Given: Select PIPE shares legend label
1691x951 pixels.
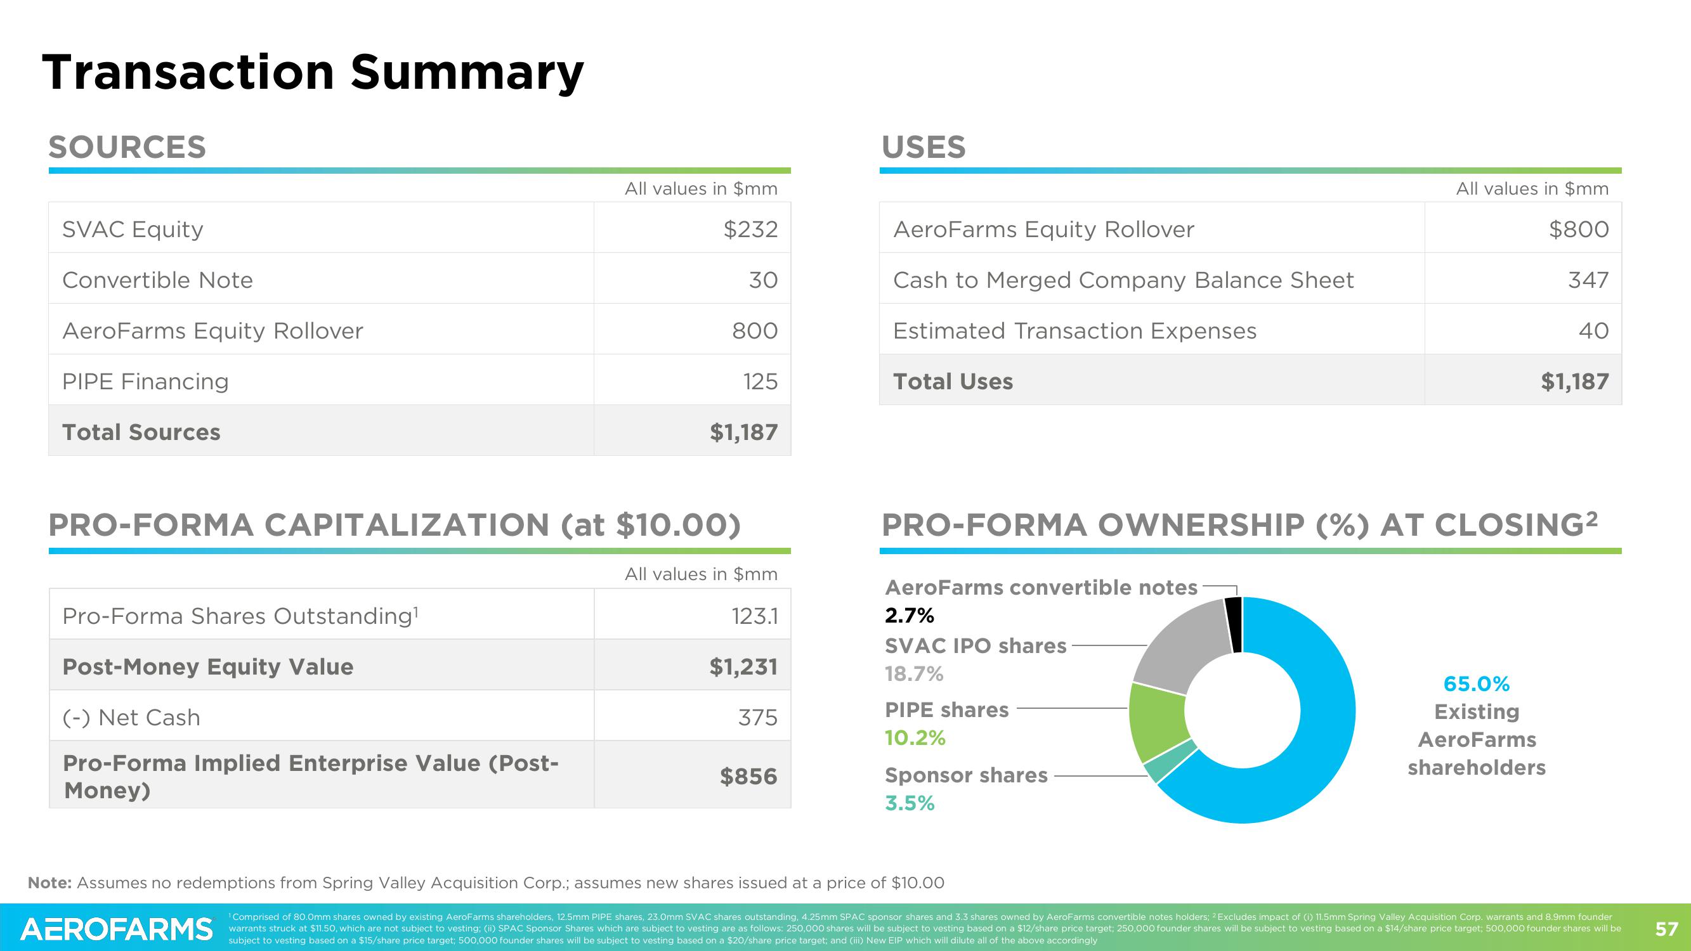Looking at the screenshot, I should [x=946, y=709].
